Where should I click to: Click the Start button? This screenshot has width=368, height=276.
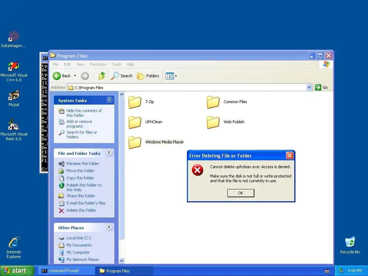[x=17, y=271]
